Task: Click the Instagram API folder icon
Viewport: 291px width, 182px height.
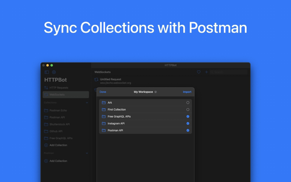Action: (104, 124)
